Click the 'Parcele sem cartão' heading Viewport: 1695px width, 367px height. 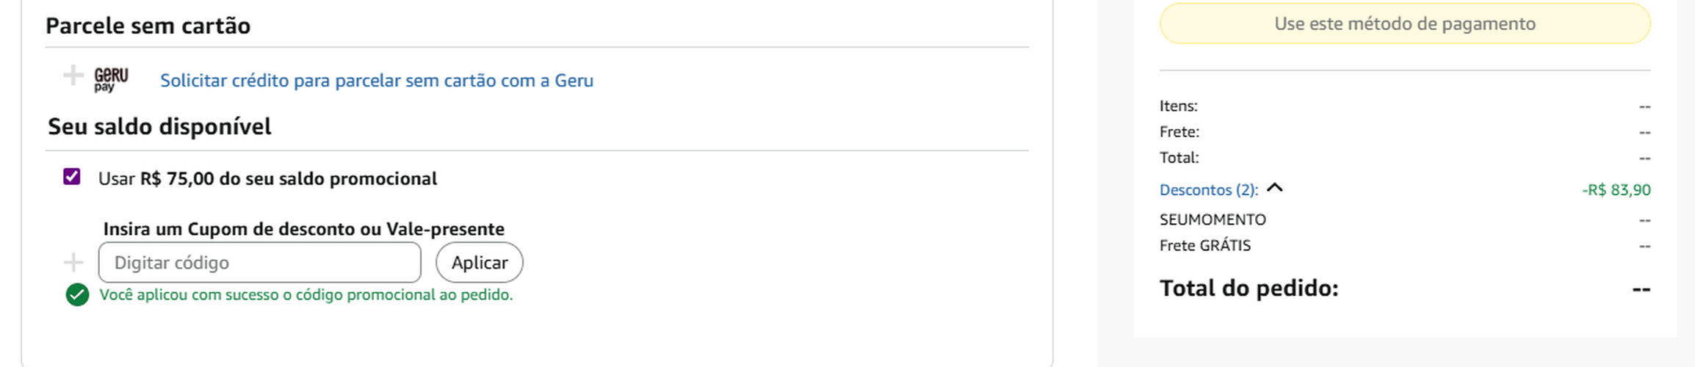(x=148, y=26)
